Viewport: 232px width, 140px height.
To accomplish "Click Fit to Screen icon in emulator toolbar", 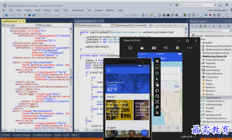I will [157, 102].
